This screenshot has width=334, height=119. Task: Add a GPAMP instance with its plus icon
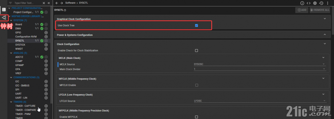[46, 65]
